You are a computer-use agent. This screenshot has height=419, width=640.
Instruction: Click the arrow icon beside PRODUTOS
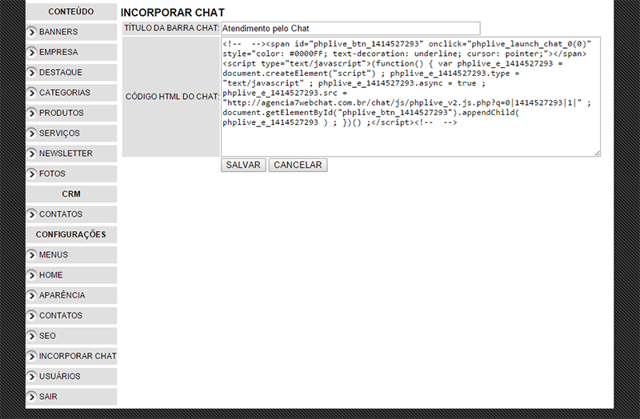click(31, 113)
